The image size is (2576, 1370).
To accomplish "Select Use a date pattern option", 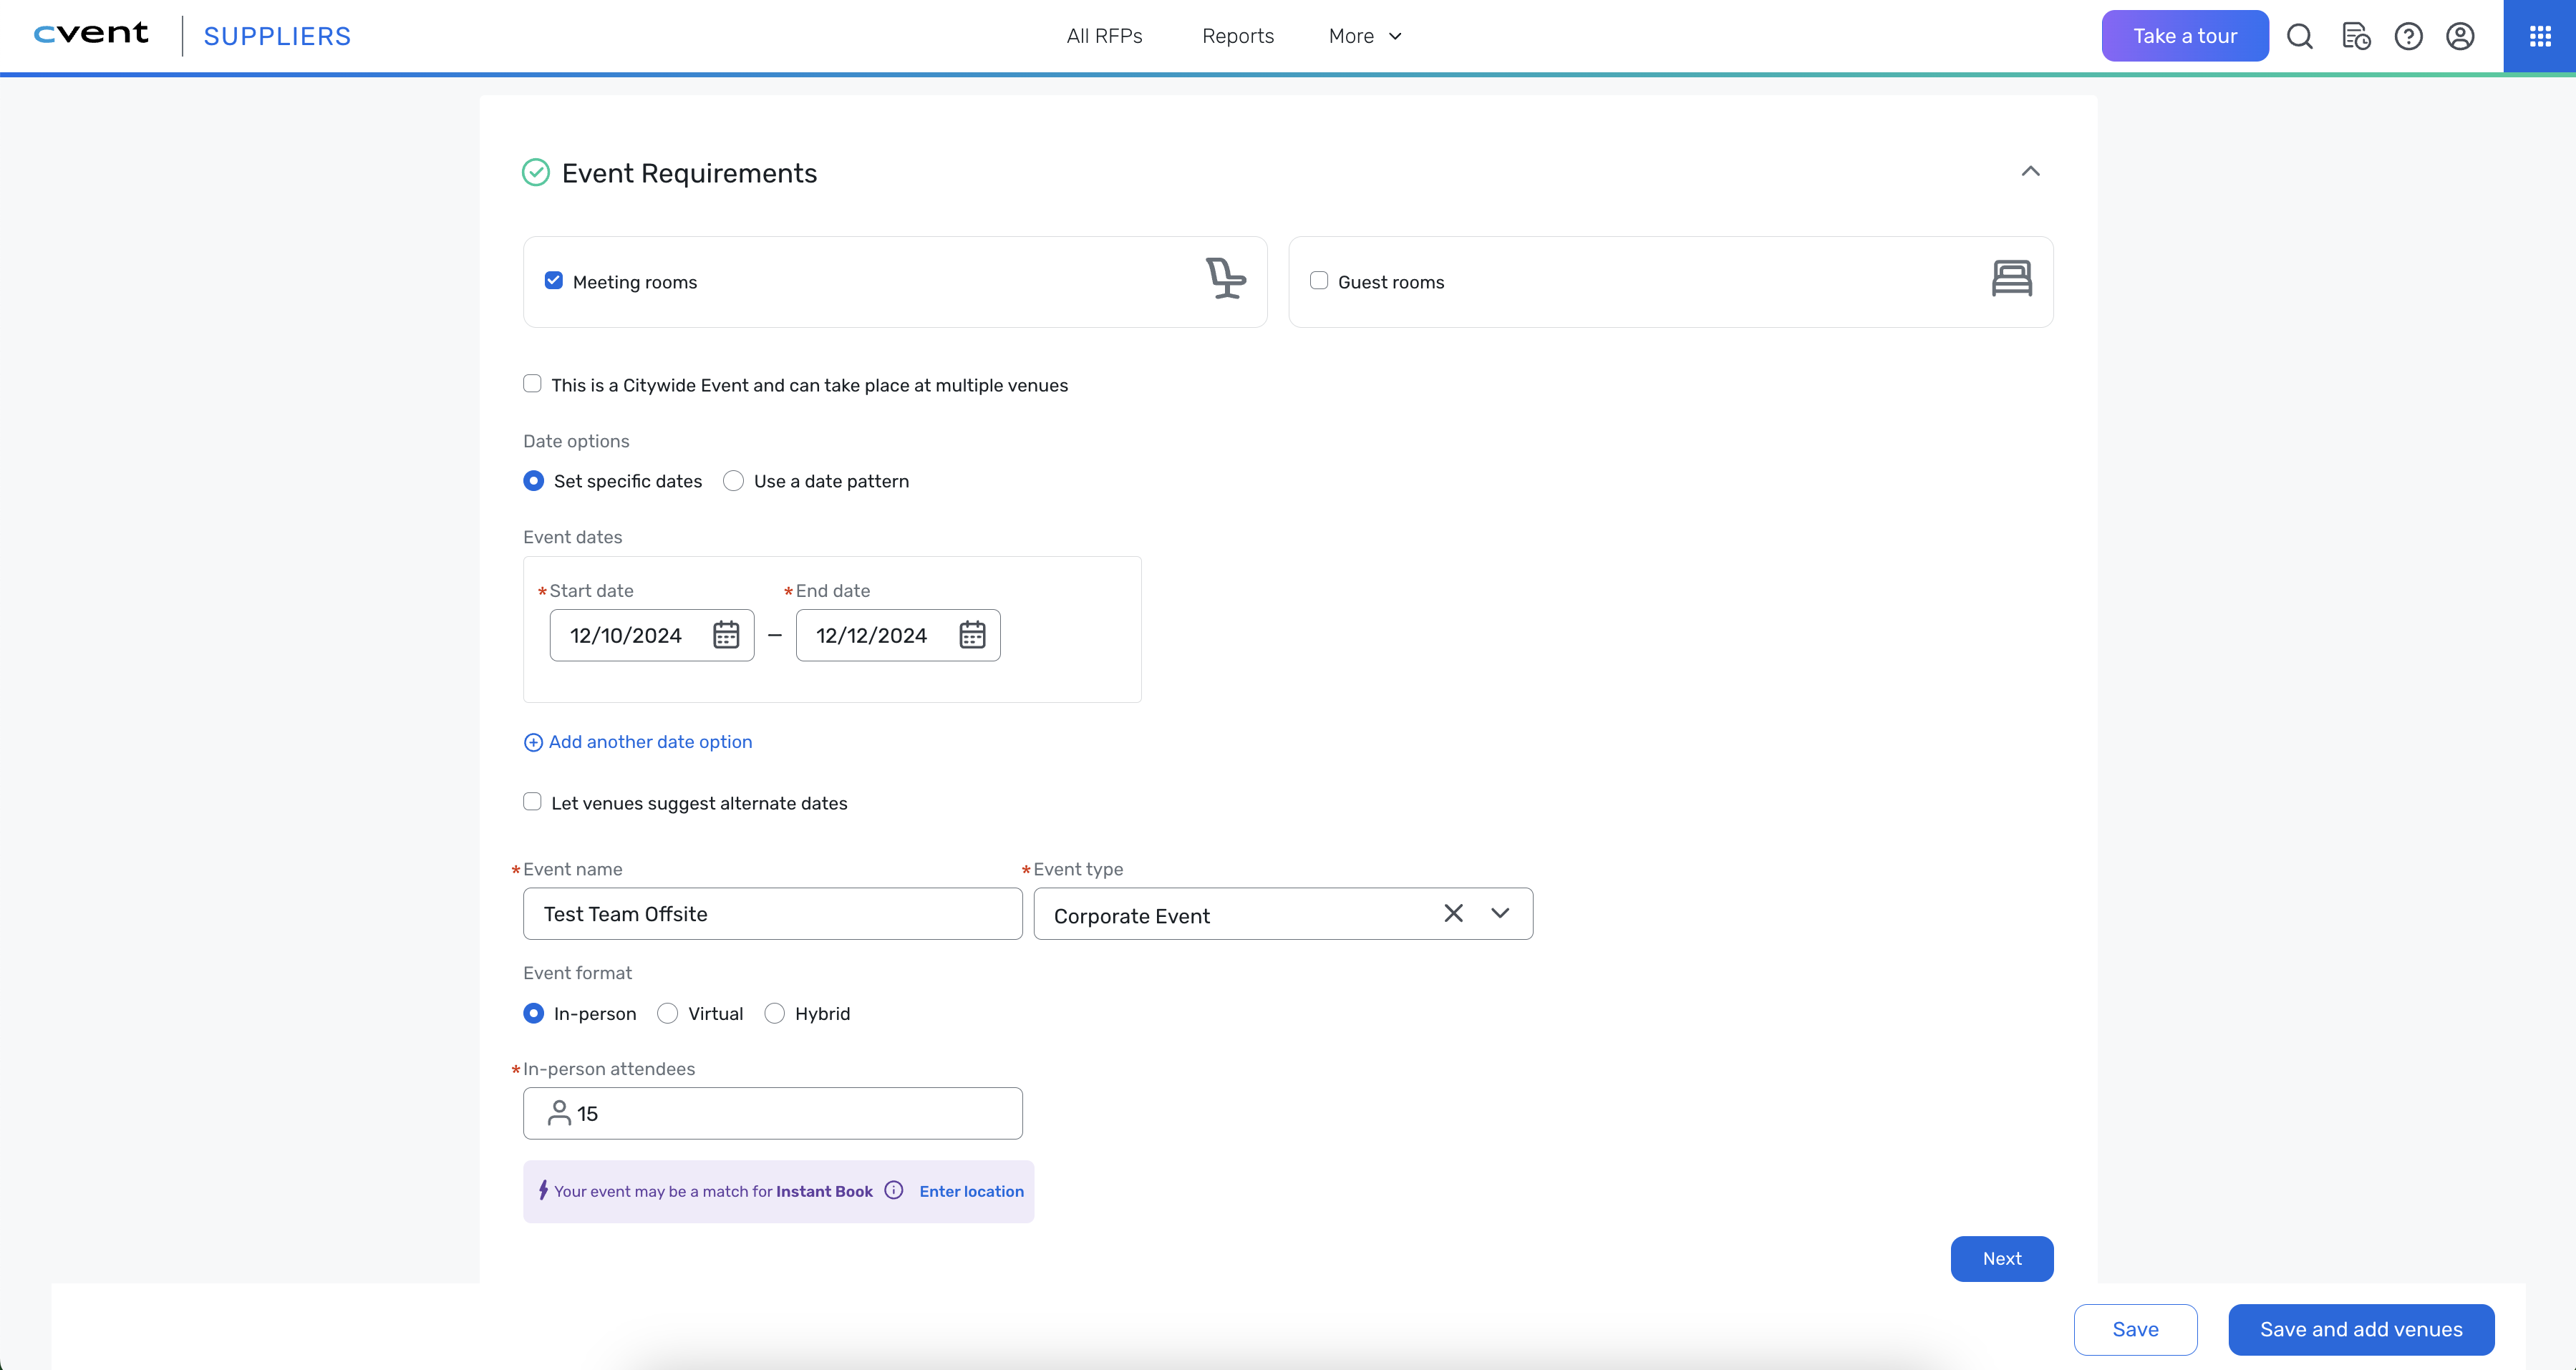I will (733, 481).
